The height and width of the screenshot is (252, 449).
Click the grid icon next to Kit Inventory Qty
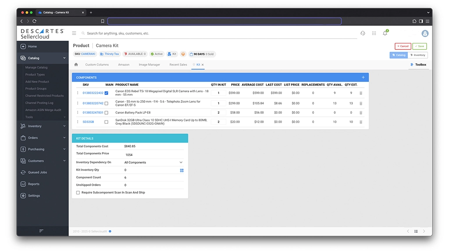182,170
